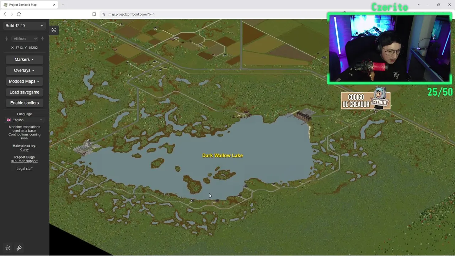Toggle light mode with the sun icon

point(8,248)
